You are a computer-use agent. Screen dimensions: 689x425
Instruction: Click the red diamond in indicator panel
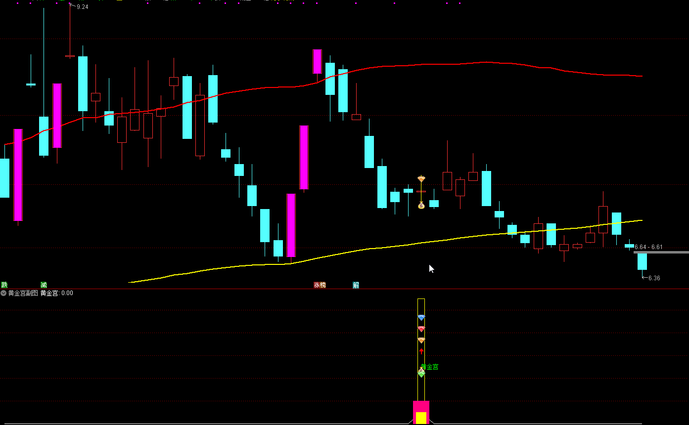point(421,329)
